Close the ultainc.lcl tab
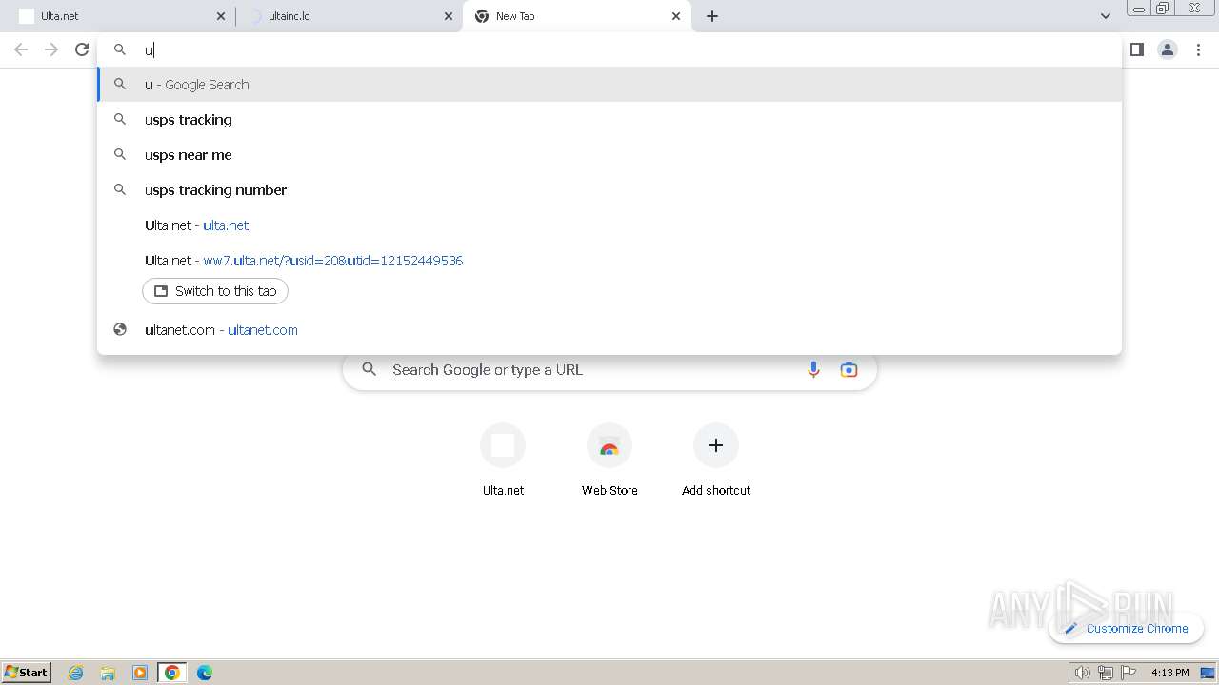Viewport: 1219px width, 685px height. point(449,16)
